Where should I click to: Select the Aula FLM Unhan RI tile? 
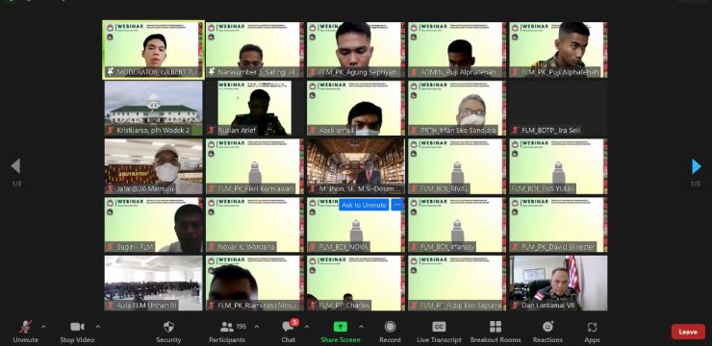click(154, 283)
